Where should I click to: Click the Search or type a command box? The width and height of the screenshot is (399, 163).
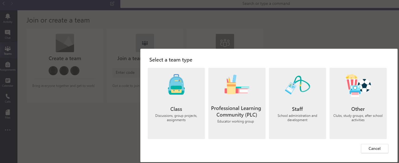(266, 4)
